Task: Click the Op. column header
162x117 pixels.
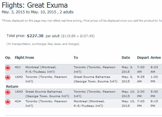Action: 8,58
